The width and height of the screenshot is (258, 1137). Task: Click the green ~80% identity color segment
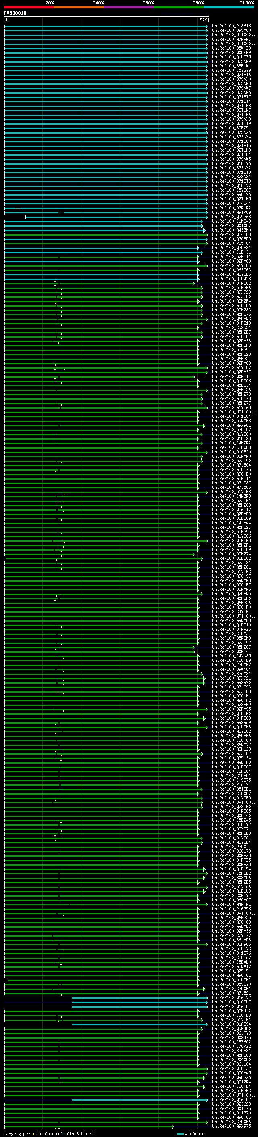(179, 7)
